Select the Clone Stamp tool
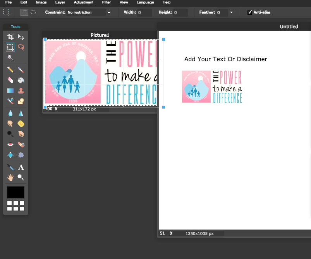This screenshot has width=311, height=259. coord(21,91)
